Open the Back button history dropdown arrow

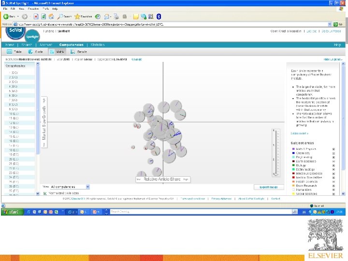tap(18, 16)
